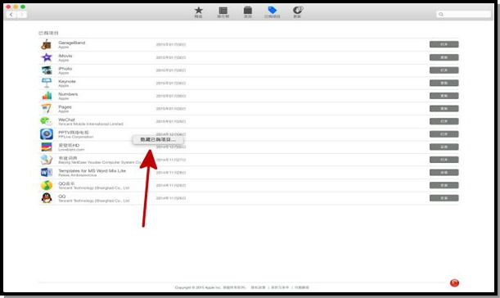The height and width of the screenshot is (298, 500).
Task: Click the search field in the toolbar
Action: point(463,14)
